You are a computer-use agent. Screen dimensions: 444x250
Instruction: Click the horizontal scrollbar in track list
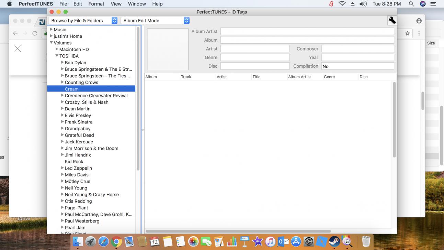238,231
